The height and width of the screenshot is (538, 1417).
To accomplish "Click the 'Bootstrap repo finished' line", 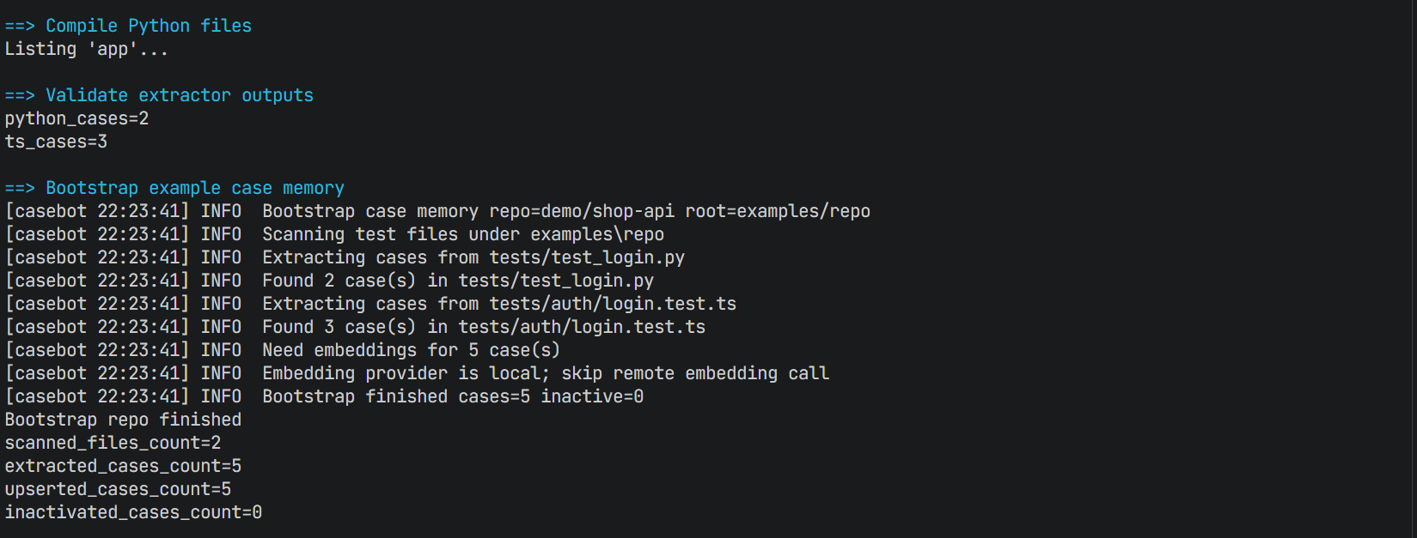I will pos(123,420).
